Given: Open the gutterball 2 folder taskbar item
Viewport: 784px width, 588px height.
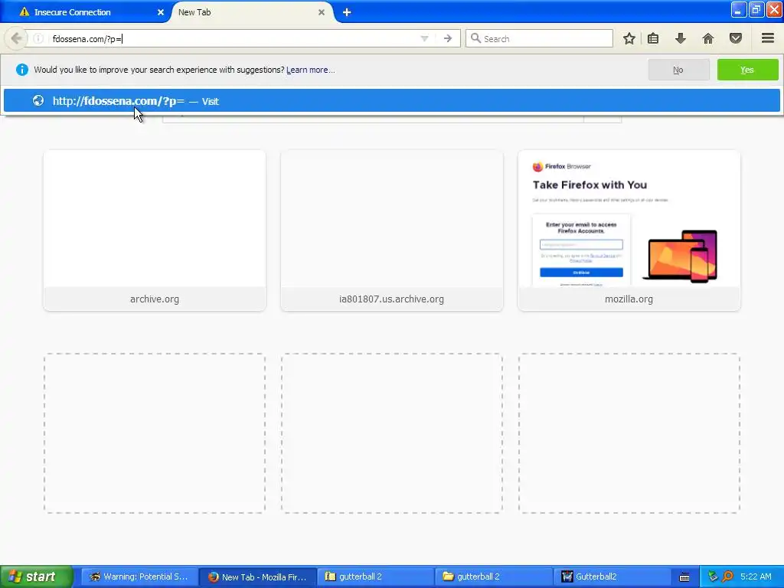Looking at the screenshot, I should (494, 577).
